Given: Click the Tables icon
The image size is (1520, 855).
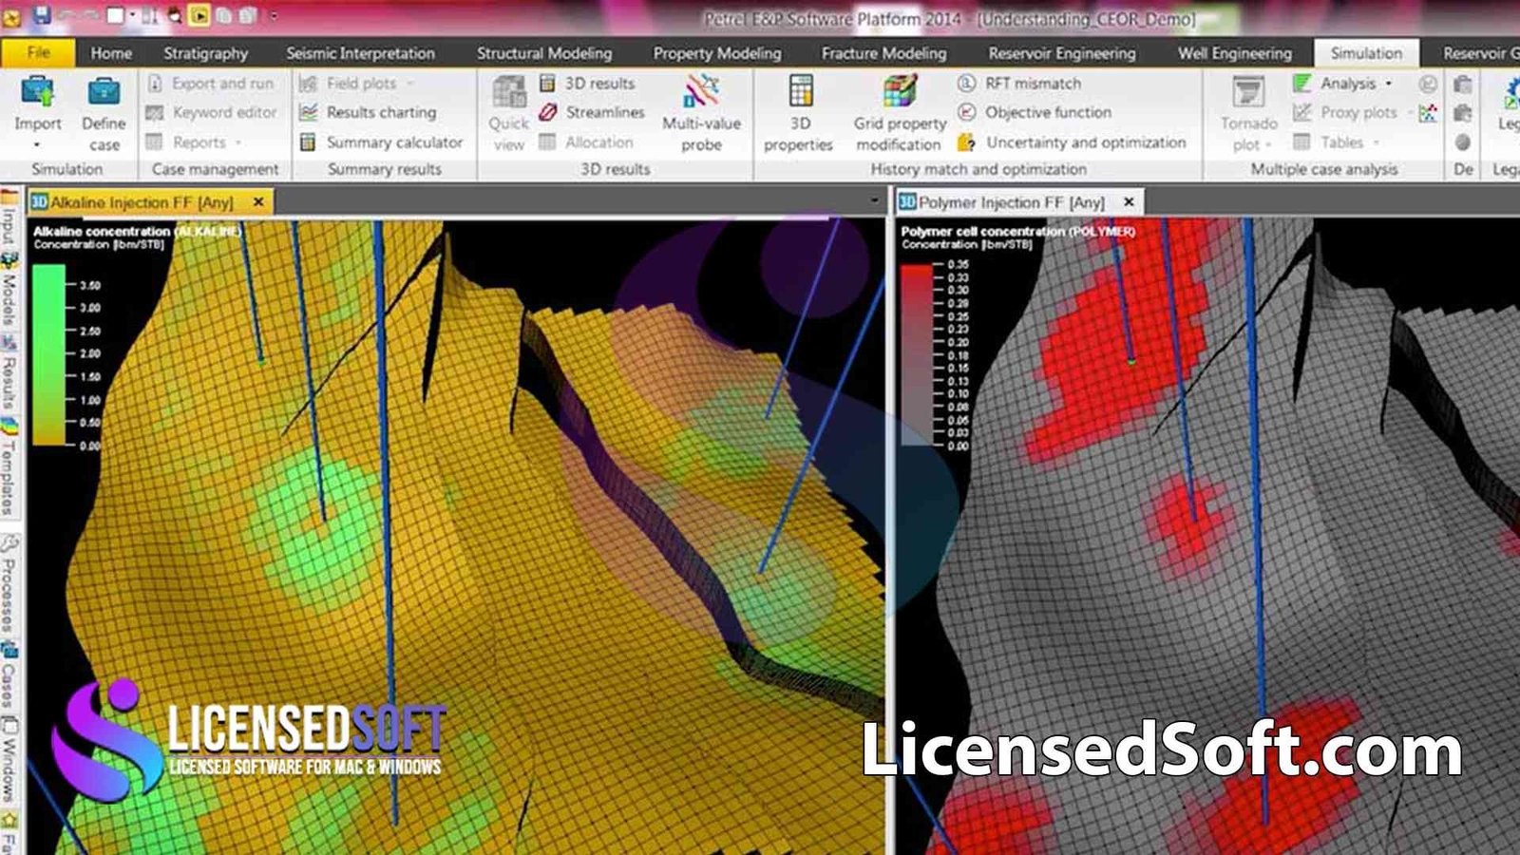Looking at the screenshot, I should tap(1302, 142).
